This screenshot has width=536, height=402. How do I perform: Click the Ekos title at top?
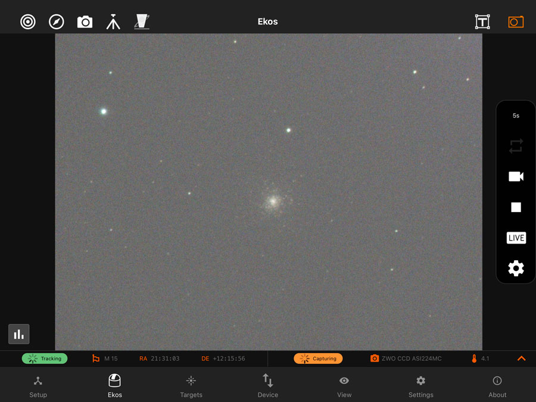(x=267, y=21)
